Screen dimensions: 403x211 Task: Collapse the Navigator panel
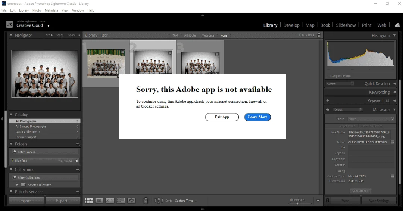[x=11, y=35]
